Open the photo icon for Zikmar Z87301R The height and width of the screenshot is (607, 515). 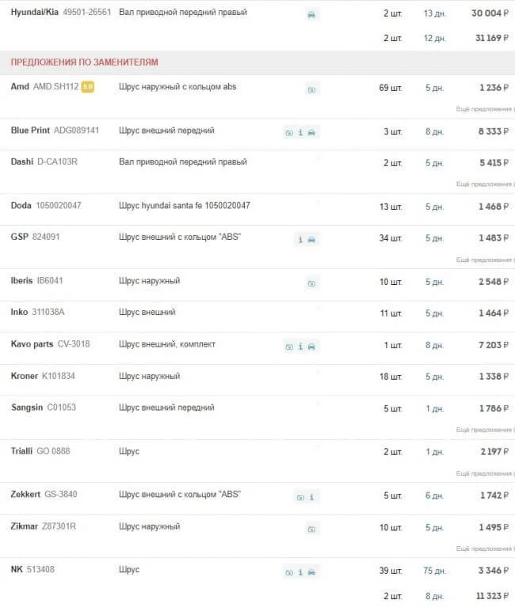(x=312, y=529)
